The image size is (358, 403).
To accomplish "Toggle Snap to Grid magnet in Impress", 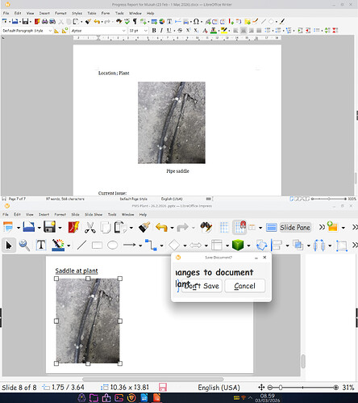I will click(x=239, y=227).
